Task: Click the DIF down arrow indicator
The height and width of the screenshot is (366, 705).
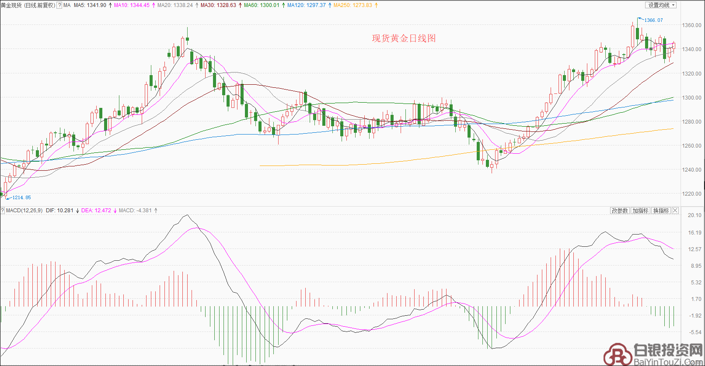Action: (x=77, y=211)
